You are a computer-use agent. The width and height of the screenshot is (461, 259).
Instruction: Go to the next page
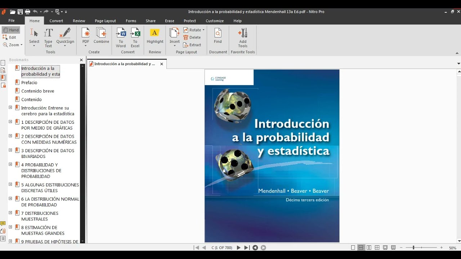click(238, 247)
